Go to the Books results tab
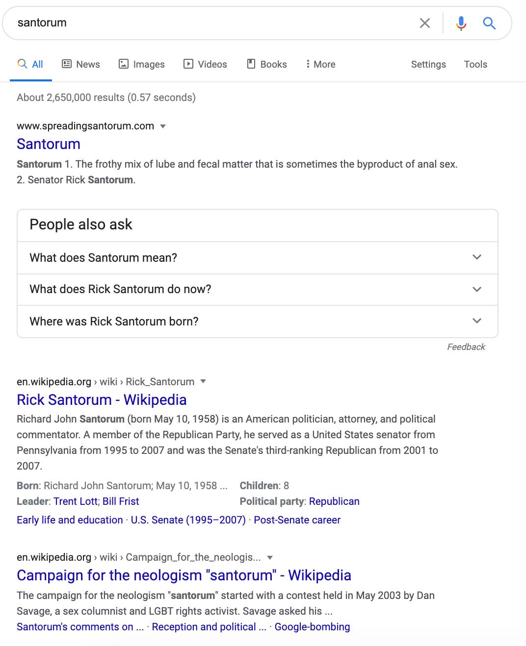 (266, 64)
